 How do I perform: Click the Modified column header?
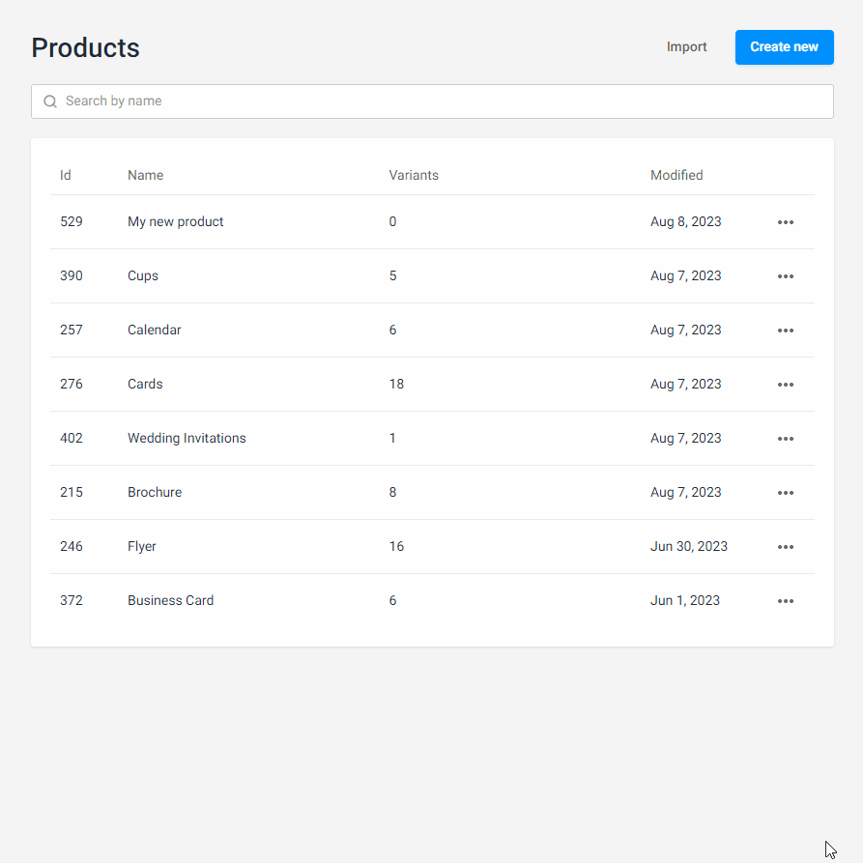click(676, 176)
